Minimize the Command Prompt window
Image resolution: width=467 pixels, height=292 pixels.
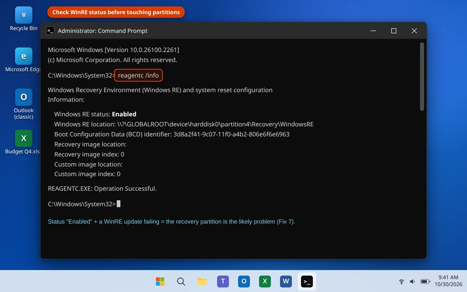pos(373,31)
